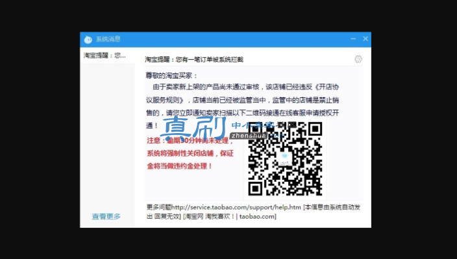
Task: Click the Wangwang logo icon in title bar
Action: click(x=88, y=40)
